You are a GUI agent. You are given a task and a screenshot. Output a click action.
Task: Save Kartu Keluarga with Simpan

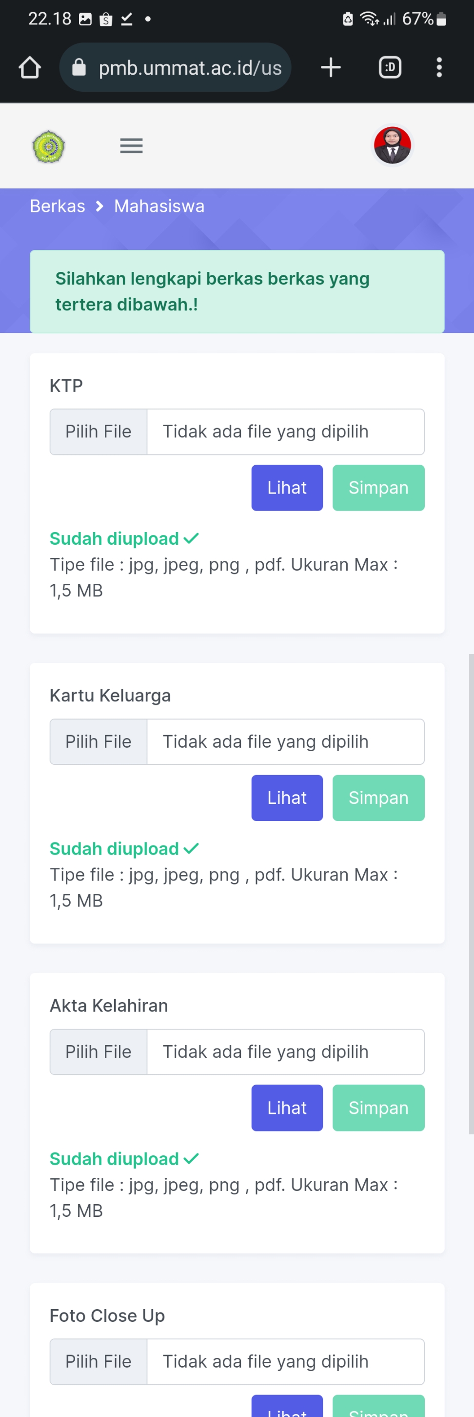[x=378, y=798]
